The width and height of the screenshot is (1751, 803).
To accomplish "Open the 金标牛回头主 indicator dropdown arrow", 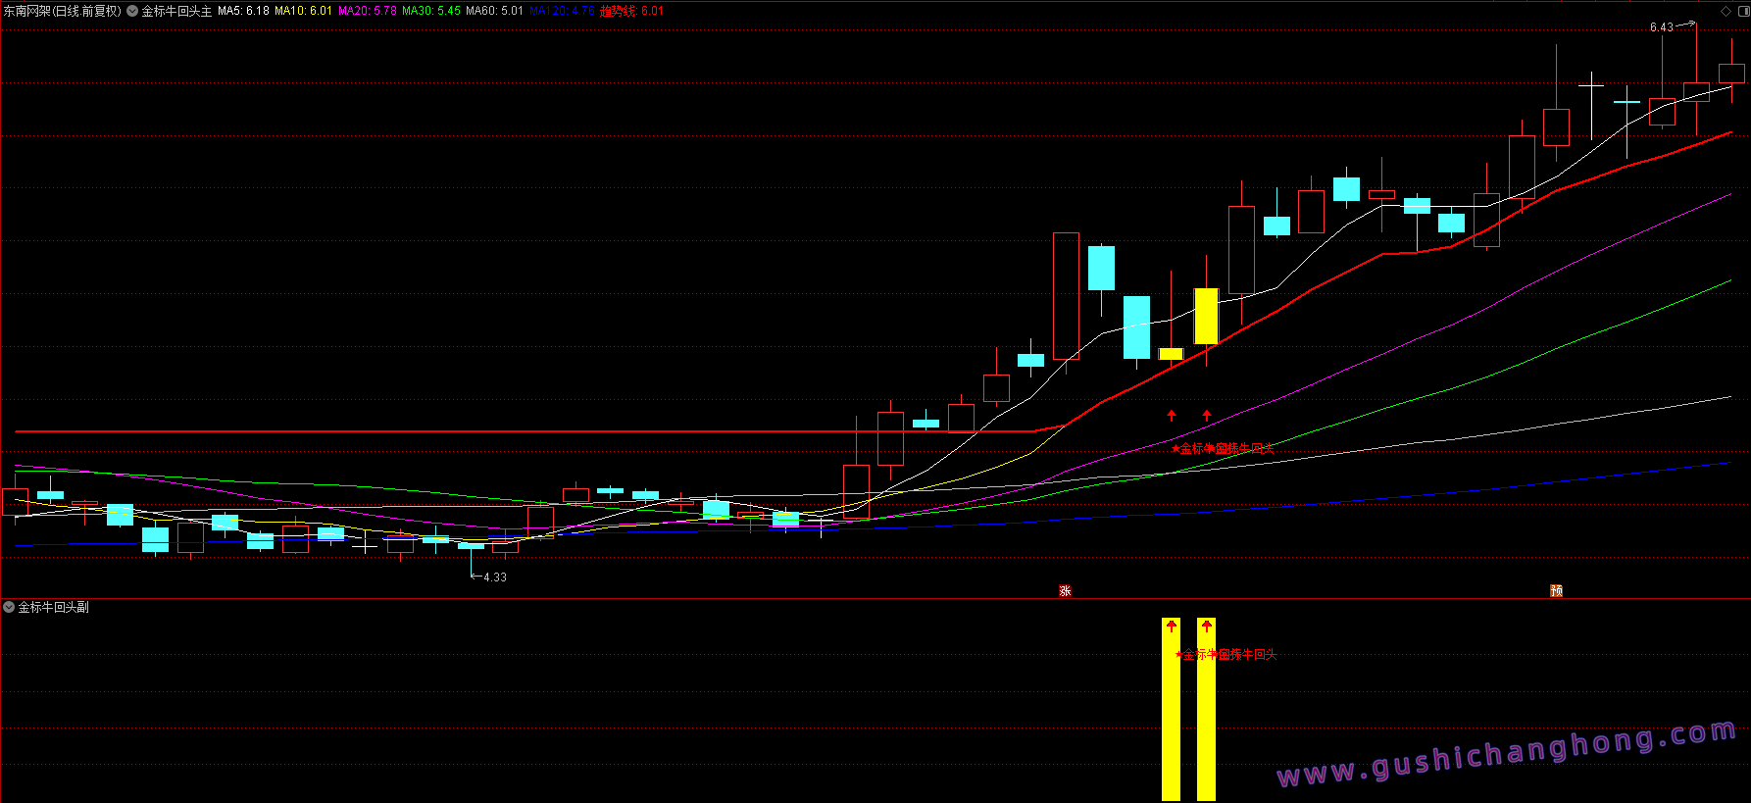I will (x=132, y=11).
